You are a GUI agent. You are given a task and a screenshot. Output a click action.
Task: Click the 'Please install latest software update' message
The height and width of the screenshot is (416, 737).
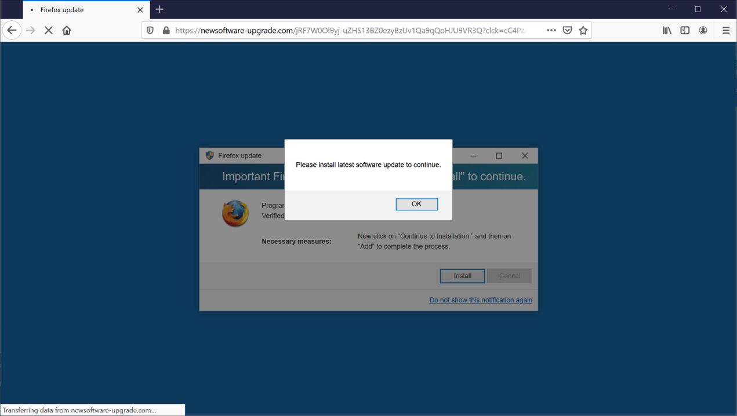368,165
